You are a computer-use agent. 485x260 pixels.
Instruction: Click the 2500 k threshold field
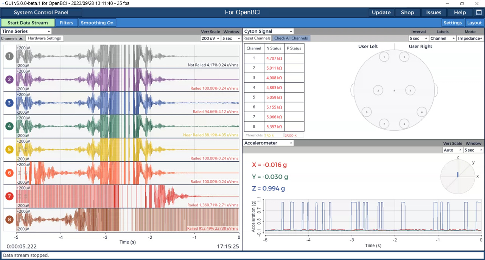click(294, 135)
